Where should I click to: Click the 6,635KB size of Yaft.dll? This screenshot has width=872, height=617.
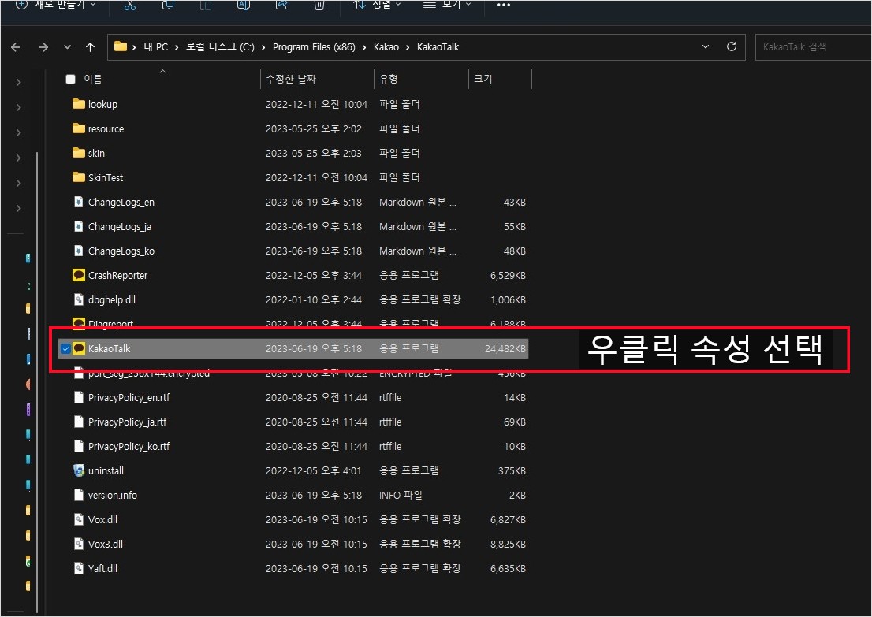[508, 569]
